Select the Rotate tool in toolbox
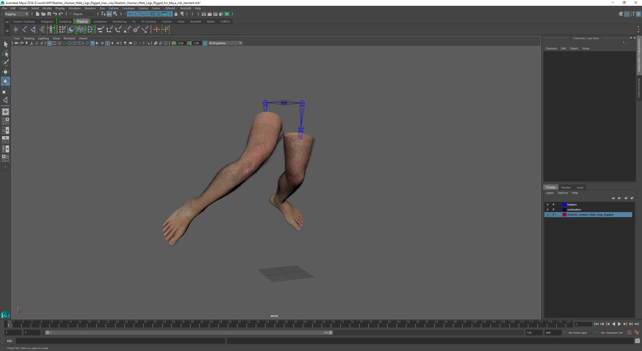The image size is (642, 351). click(5, 81)
